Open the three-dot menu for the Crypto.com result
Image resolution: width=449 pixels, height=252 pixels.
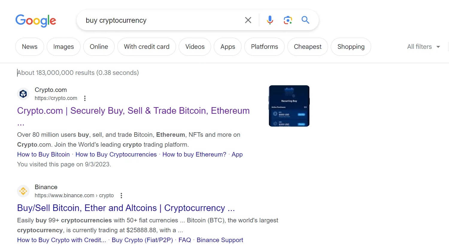tap(85, 98)
